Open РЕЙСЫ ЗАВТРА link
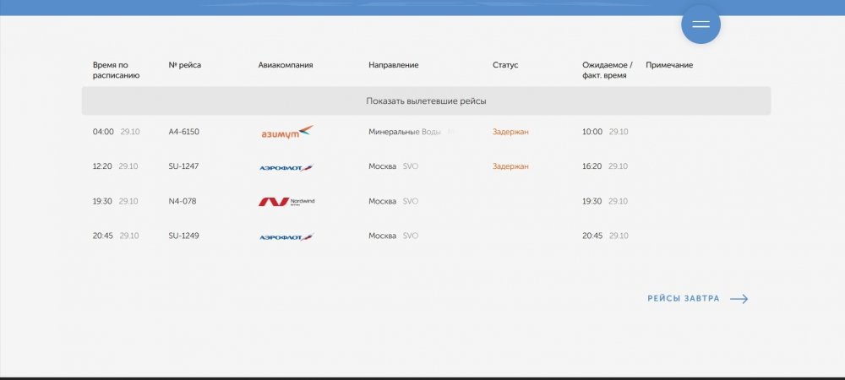The width and height of the screenshot is (845, 380). pyautogui.click(x=684, y=299)
